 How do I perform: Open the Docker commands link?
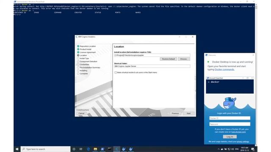pos(224,69)
